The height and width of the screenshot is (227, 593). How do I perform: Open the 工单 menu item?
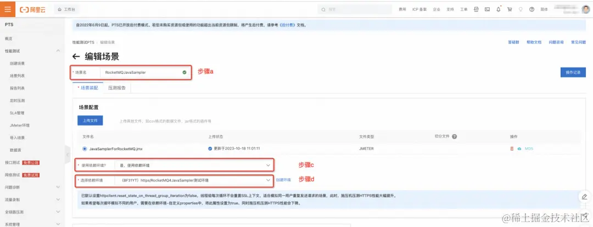tap(463, 9)
